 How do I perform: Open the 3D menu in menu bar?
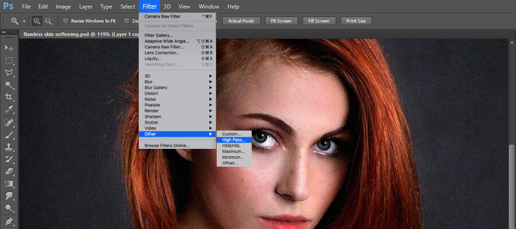click(167, 6)
